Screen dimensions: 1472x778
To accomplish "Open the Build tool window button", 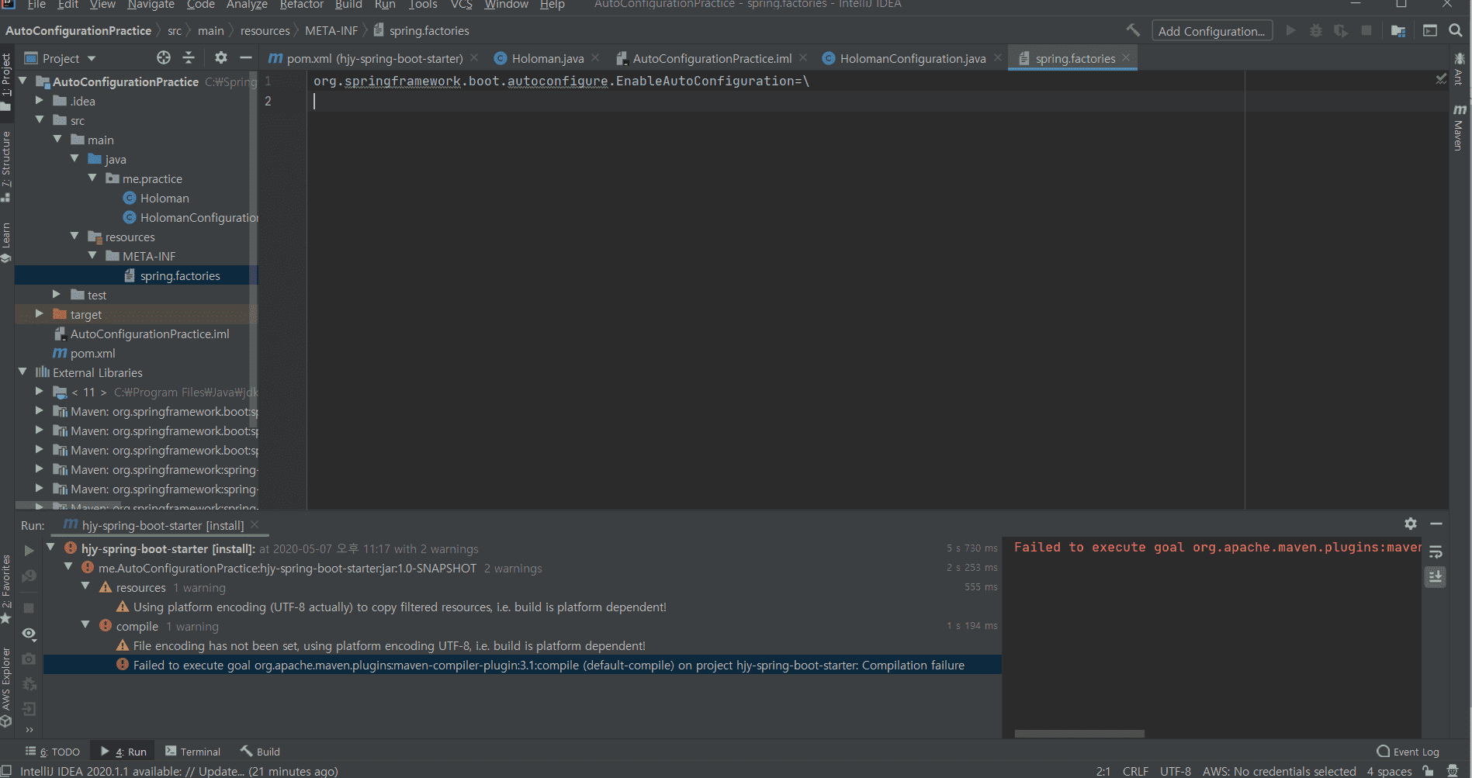I will click(x=260, y=751).
